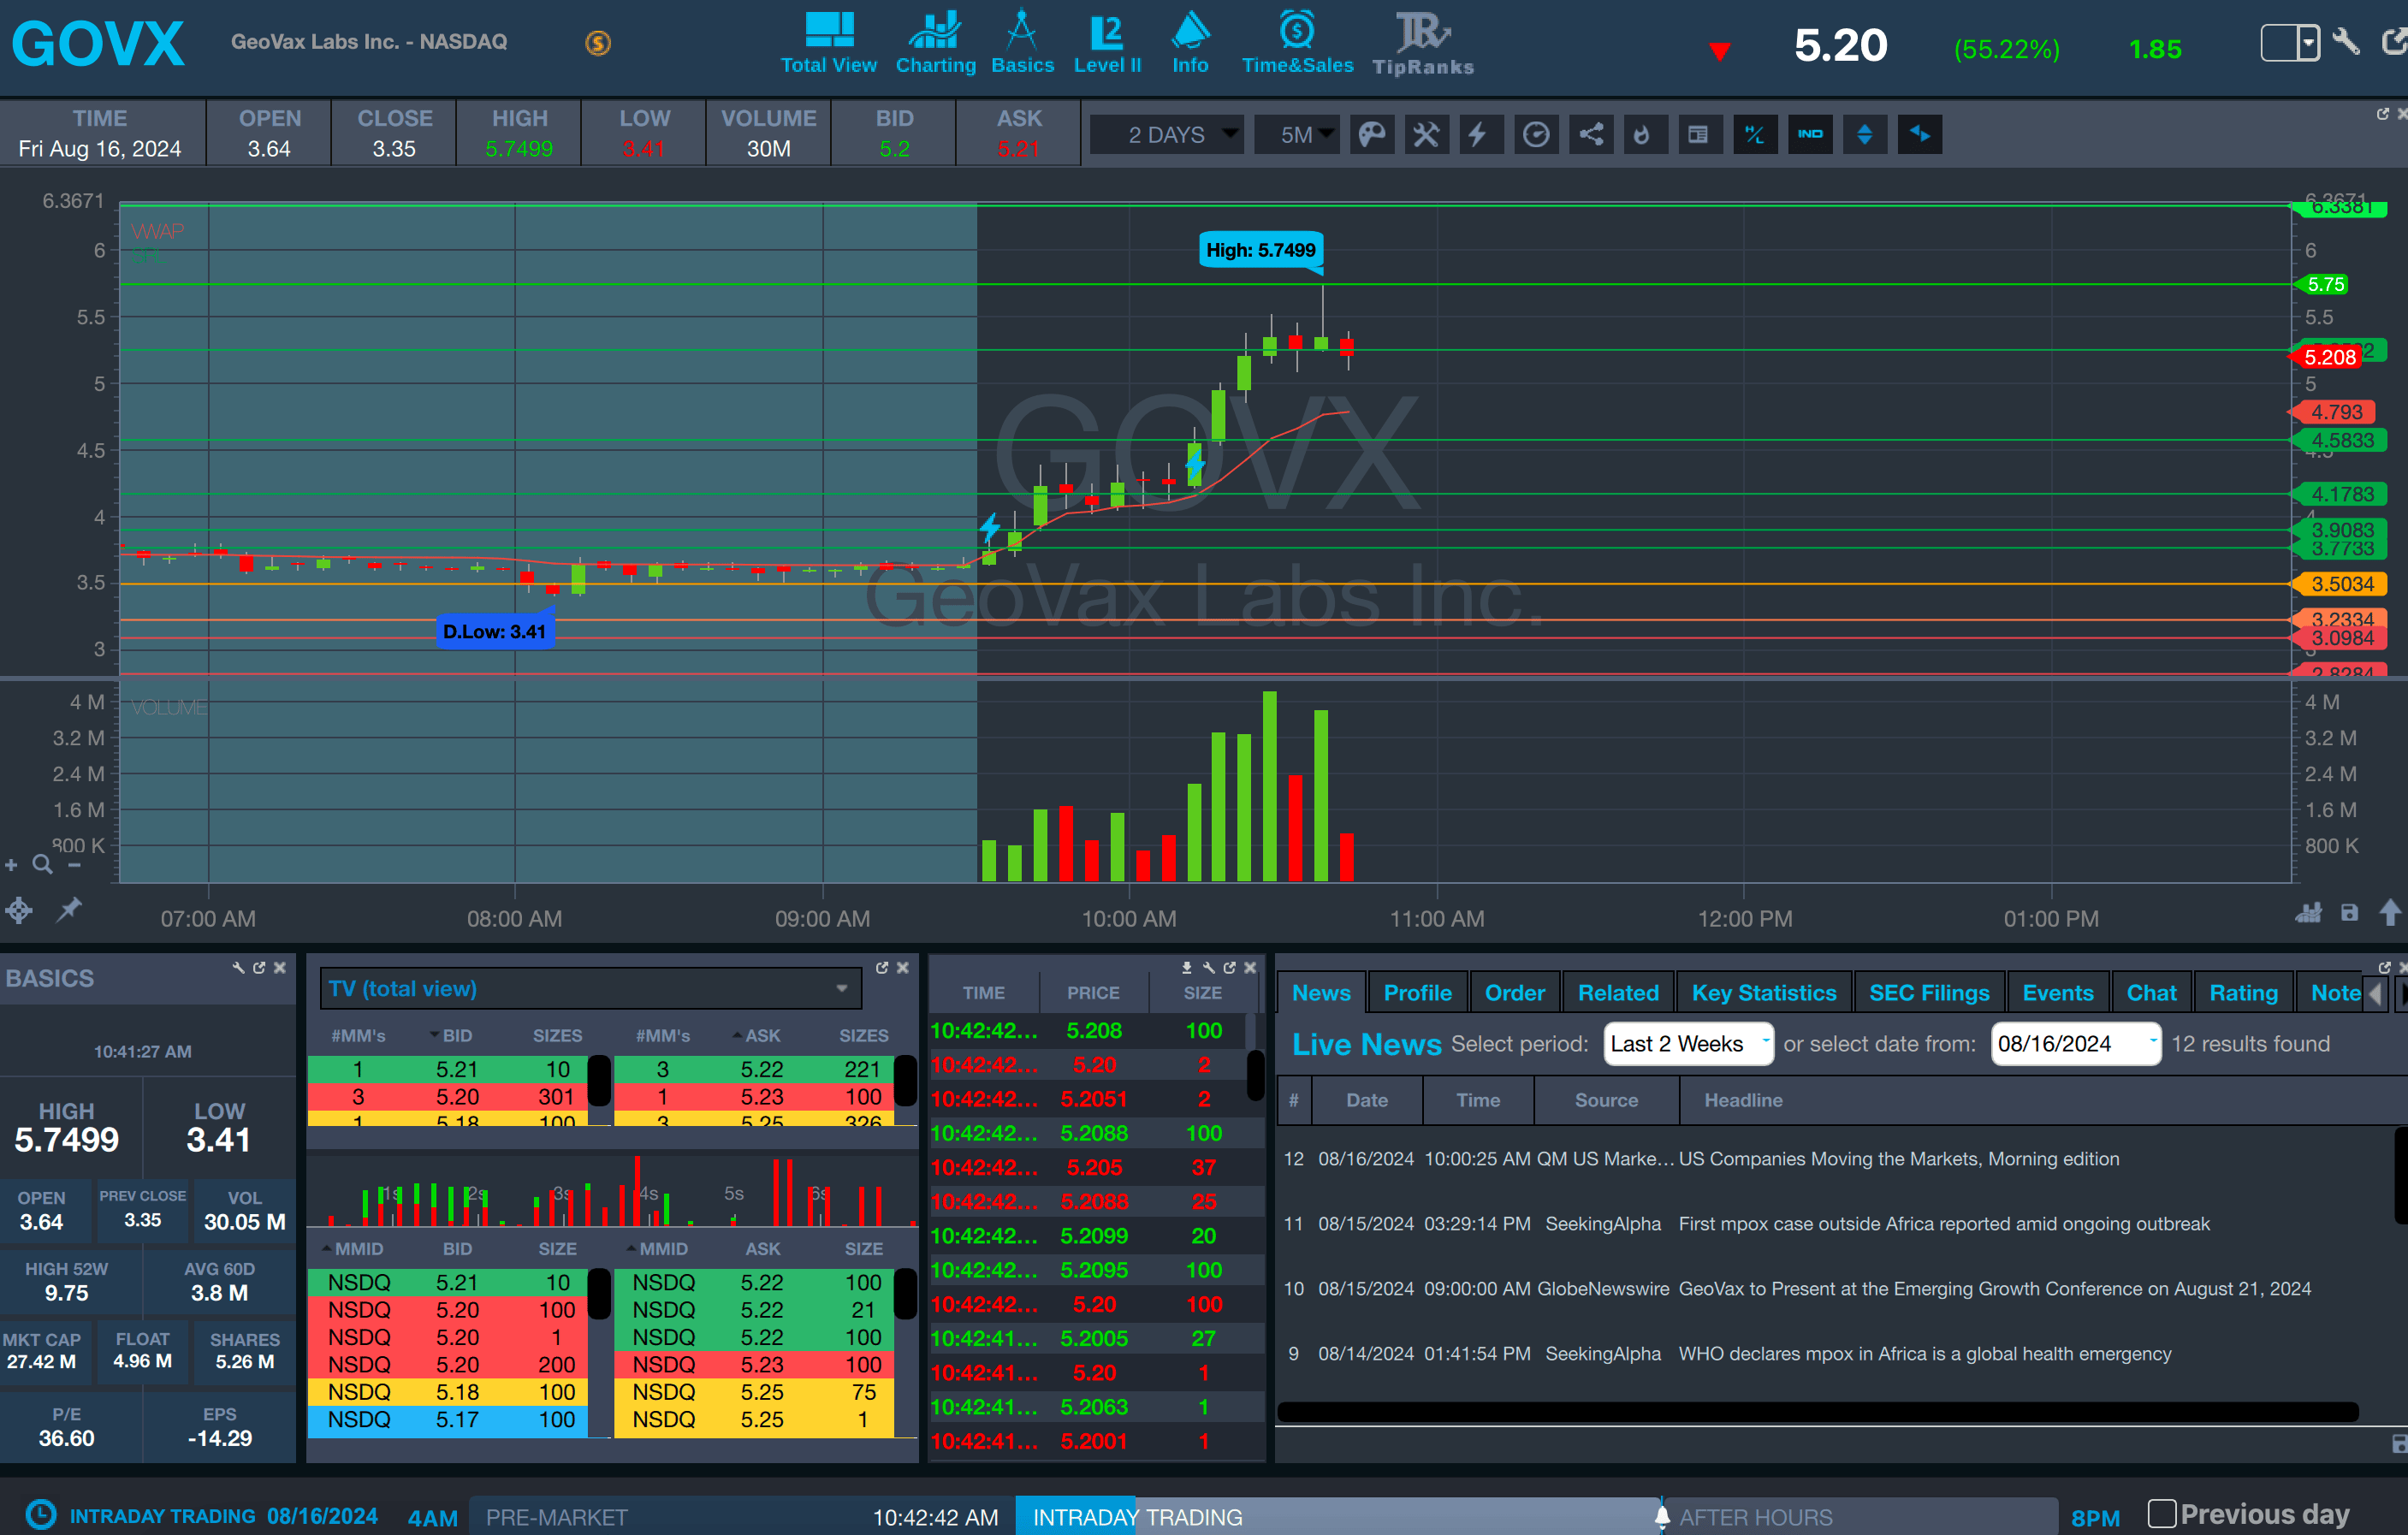The width and height of the screenshot is (2408, 1535).
Task: Open WHO declares mpox emergency headline
Action: pos(1924,1354)
